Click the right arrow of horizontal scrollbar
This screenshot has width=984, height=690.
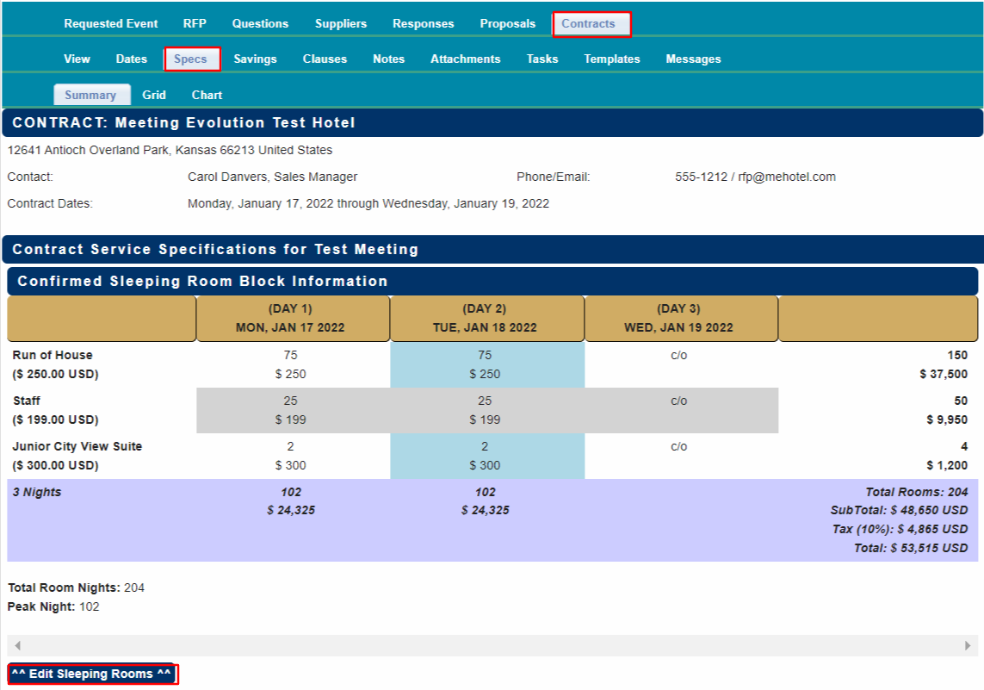pos(967,645)
